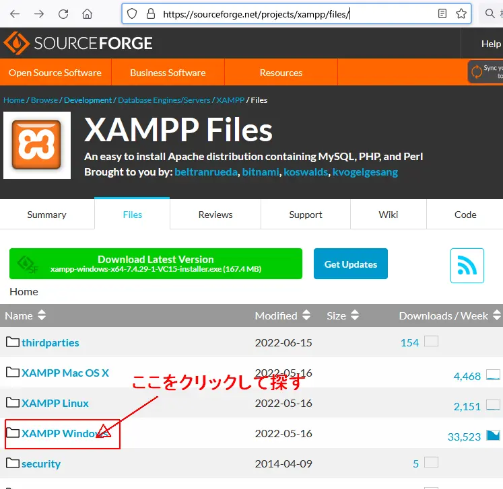Click the Sync button in orange bar
Image resolution: width=503 pixels, height=489 pixels.
(x=485, y=72)
